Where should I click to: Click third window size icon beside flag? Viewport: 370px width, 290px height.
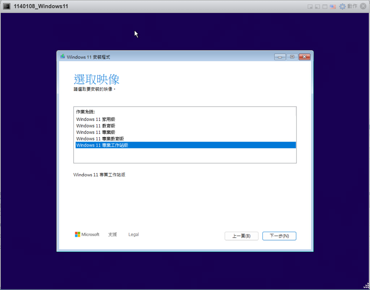pyautogui.click(x=325, y=7)
